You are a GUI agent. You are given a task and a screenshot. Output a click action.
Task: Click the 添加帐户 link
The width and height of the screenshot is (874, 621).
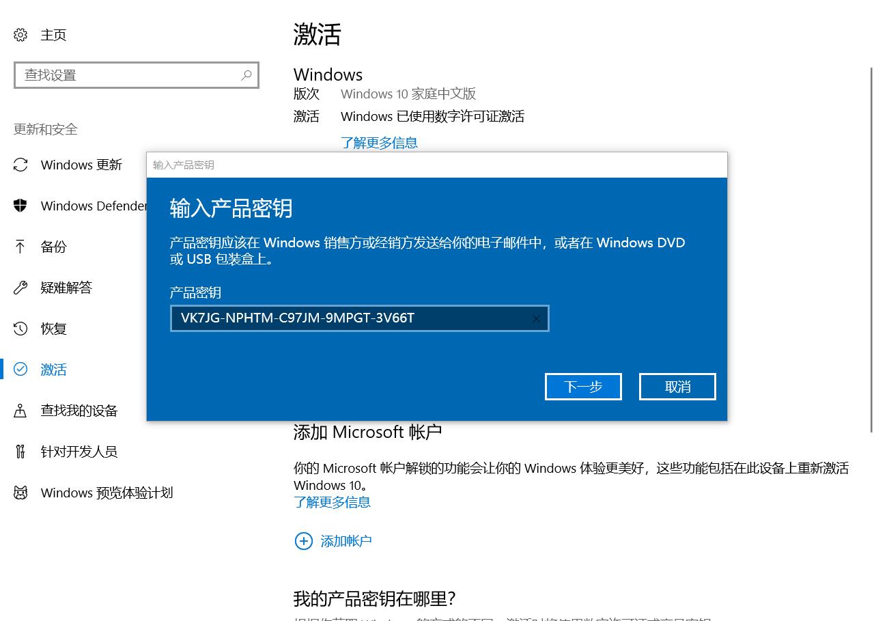(346, 541)
